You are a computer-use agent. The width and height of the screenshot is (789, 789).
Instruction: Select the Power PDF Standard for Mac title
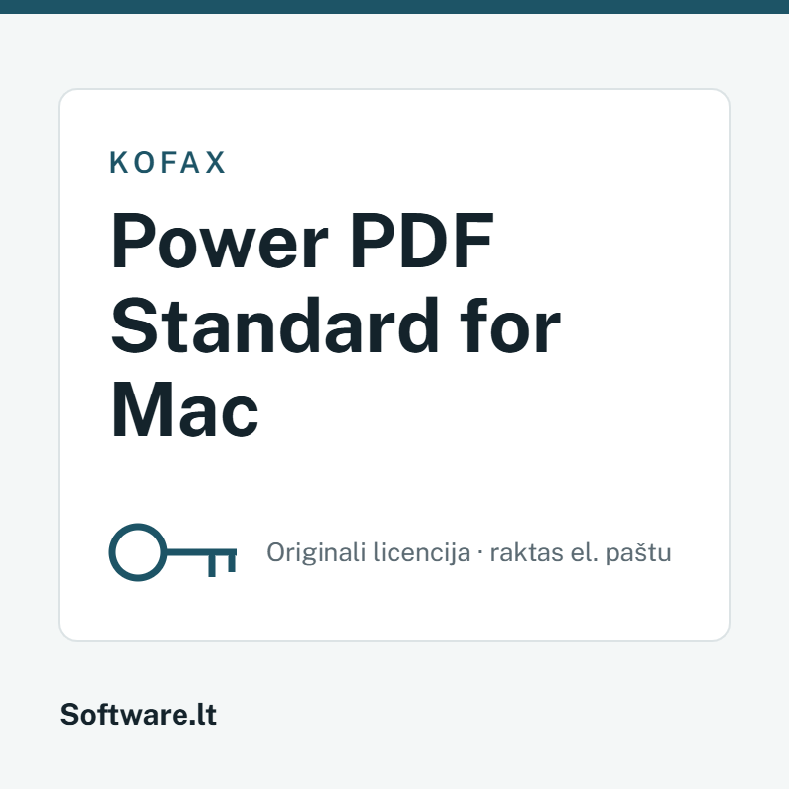335,325
